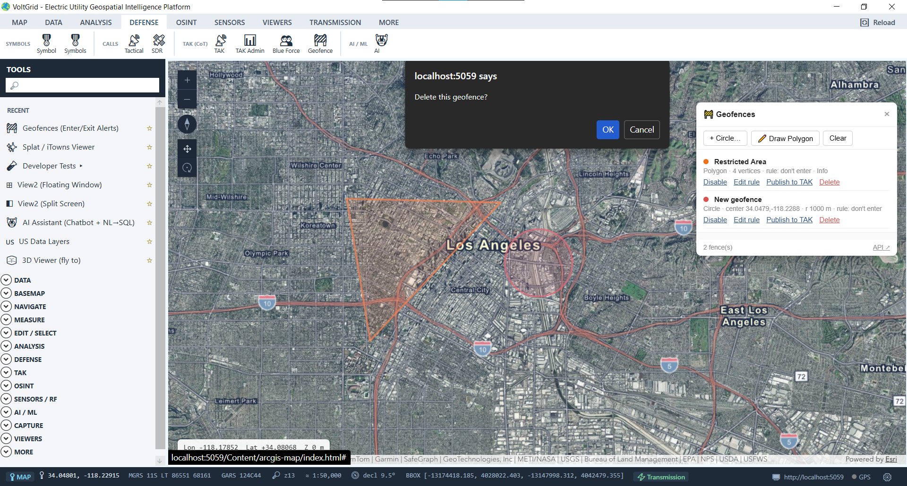
Task: Activate the map rotate tool
Action: click(187, 168)
